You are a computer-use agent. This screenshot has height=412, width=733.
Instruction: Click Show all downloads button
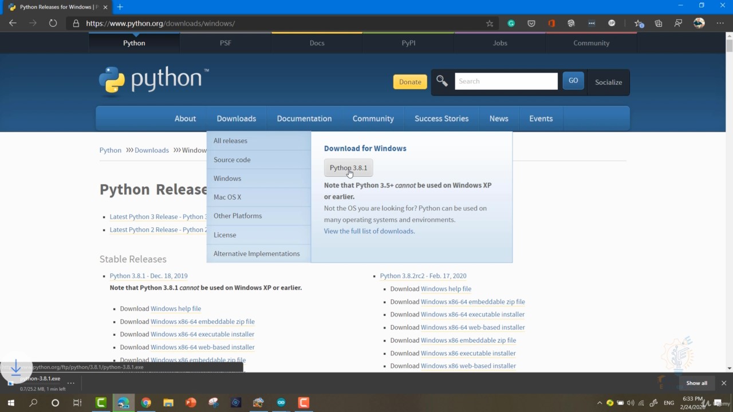pyautogui.click(x=696, y=383)
